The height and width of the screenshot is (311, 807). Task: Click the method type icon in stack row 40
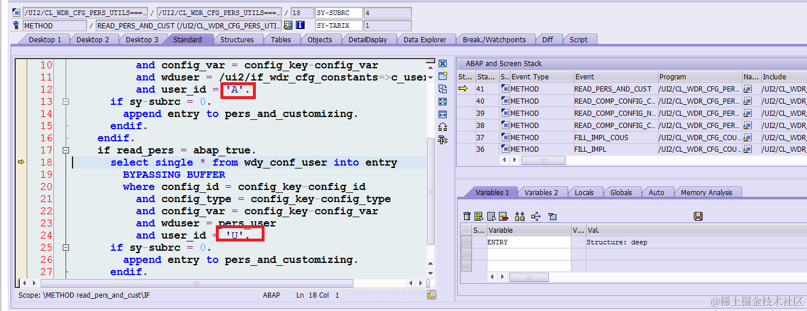pyautogui.click(x=505, y=101)
